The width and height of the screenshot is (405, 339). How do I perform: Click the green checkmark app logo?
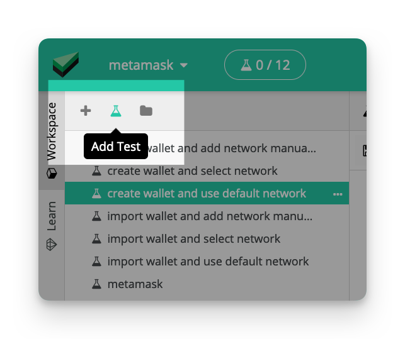(66, 64)
